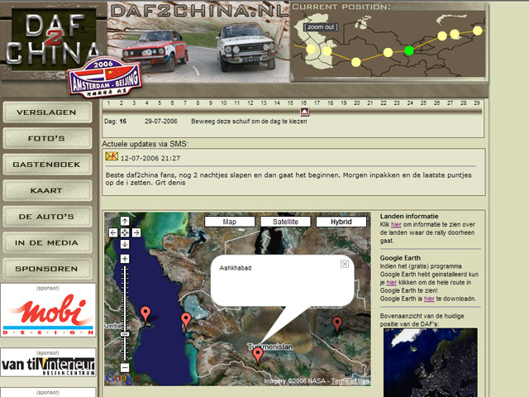Screen dimensions: 529x397
Task: Click the Ashkhabad map marker pin
Action: point(258,354)
